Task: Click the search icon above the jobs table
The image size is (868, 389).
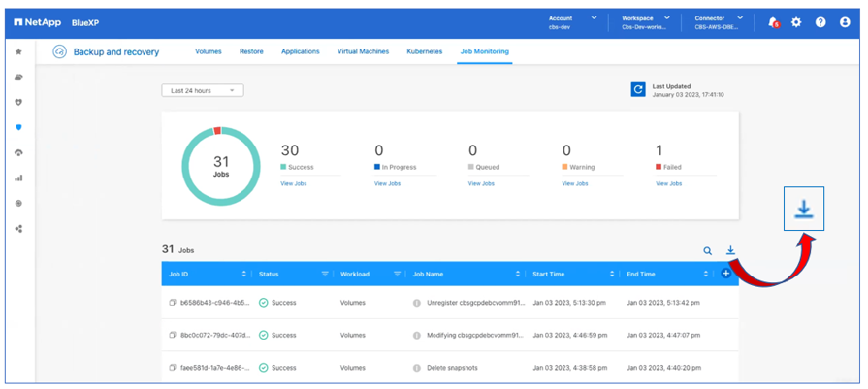Action: [708, 251]
